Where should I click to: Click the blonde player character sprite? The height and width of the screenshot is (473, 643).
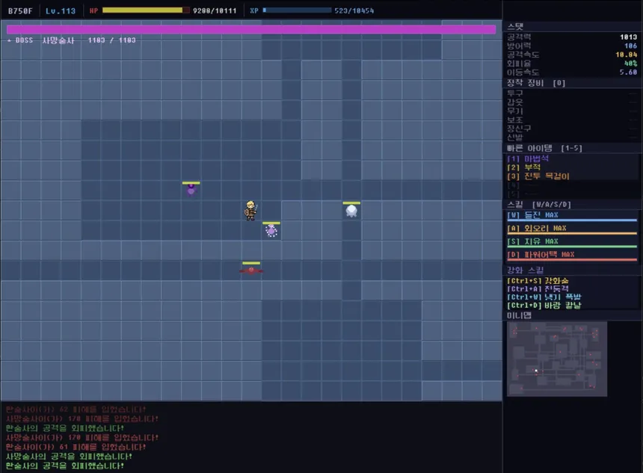(x=250, y=210)
